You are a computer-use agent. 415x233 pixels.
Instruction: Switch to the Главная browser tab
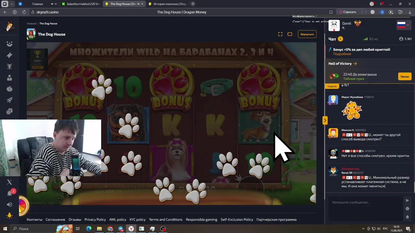pos(37,4)
